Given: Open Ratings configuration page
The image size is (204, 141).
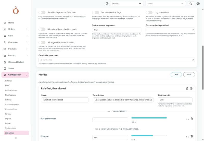Looking at the screenshot, I should click(x=8, y=100).
